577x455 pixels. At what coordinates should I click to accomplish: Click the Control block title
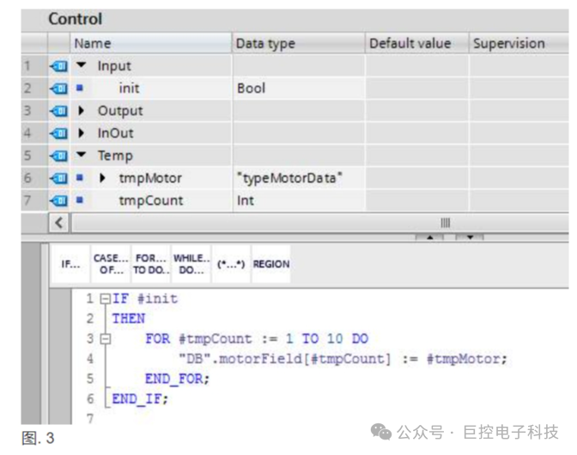coord(76,19)
